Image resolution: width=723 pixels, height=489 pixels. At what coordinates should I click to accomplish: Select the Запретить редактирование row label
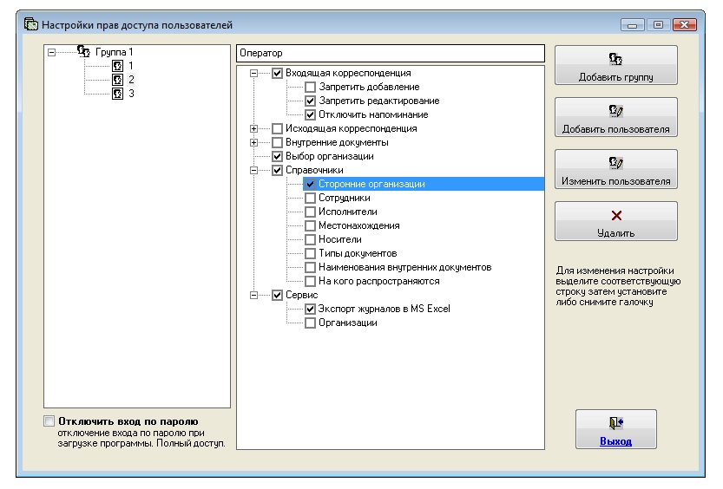pos(379,101)
